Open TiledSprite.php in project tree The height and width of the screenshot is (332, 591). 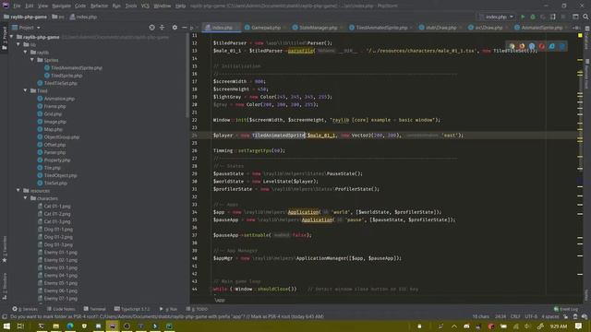click(x=66, y=76)
